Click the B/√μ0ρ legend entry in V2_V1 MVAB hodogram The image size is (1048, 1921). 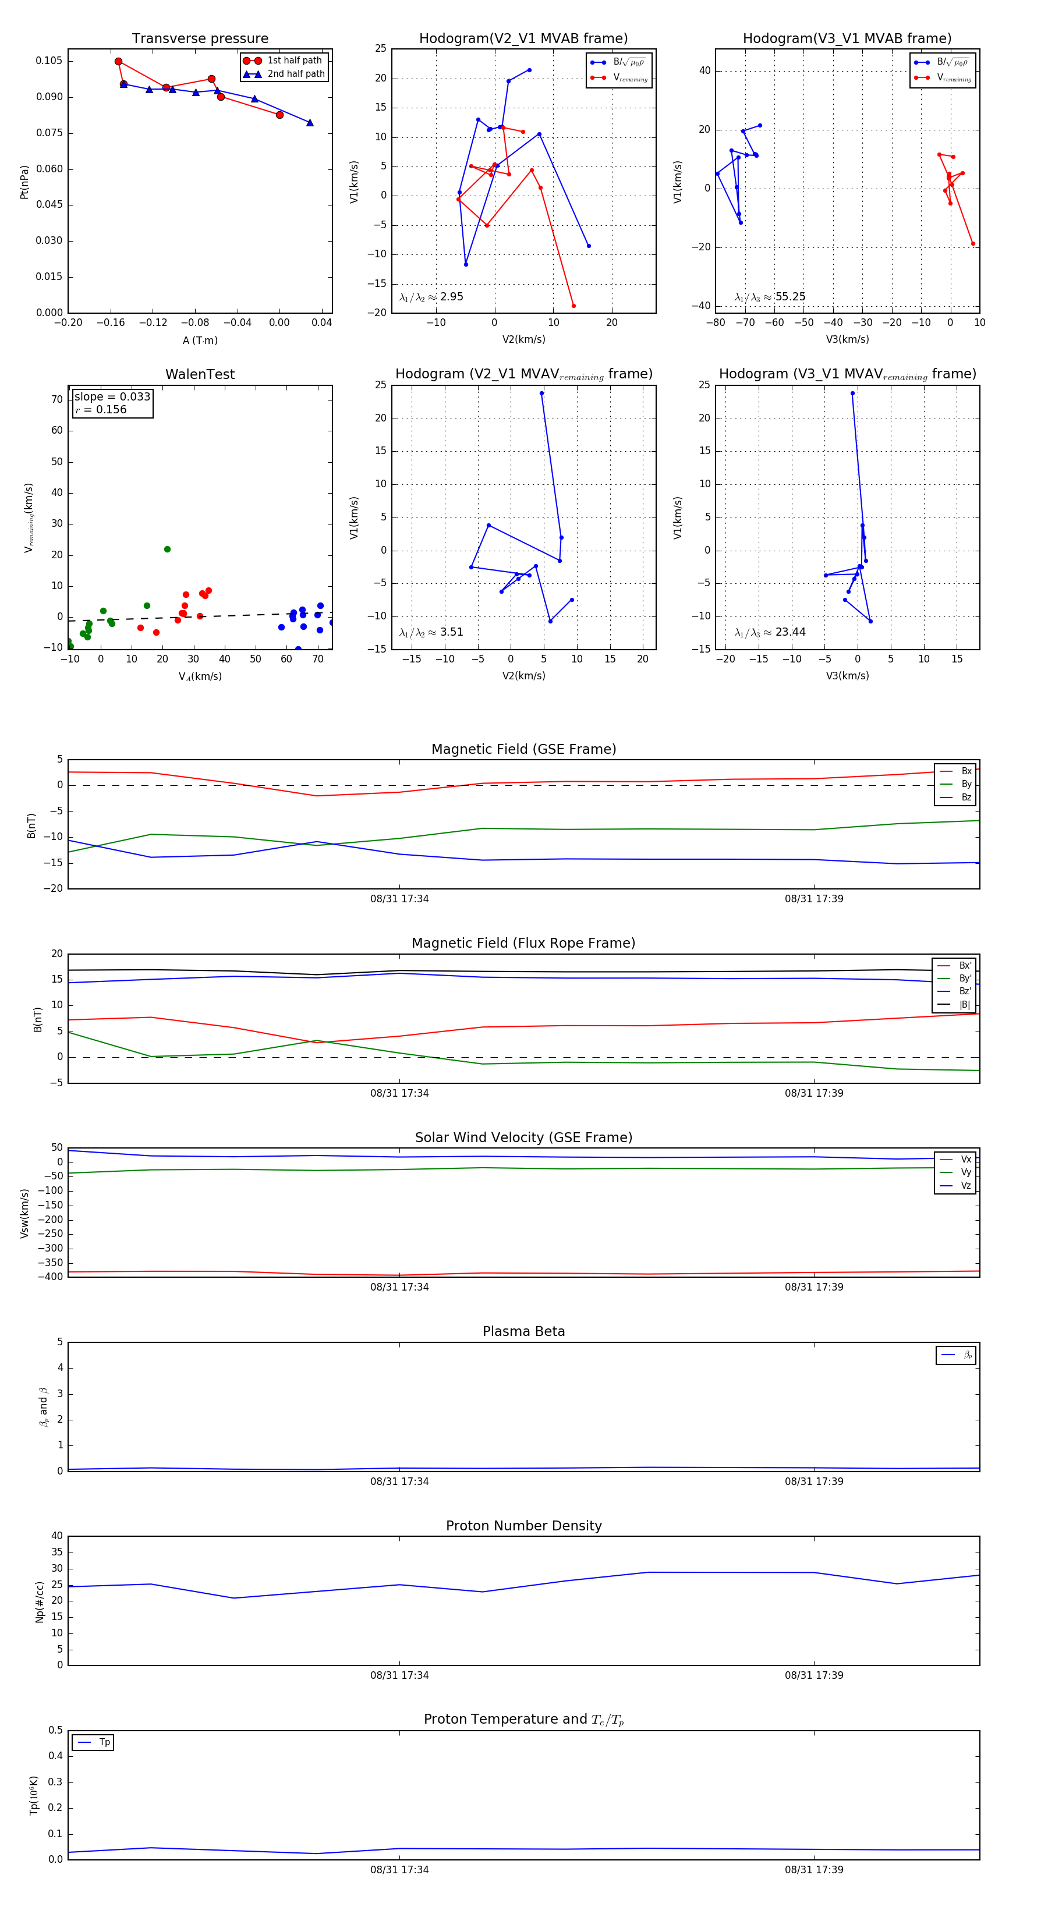(618, 63)
